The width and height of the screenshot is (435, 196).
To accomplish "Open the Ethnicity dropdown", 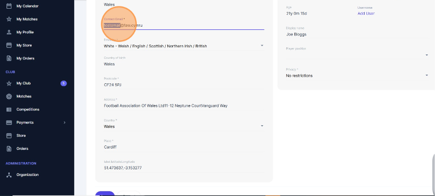I will click(184, 46).
